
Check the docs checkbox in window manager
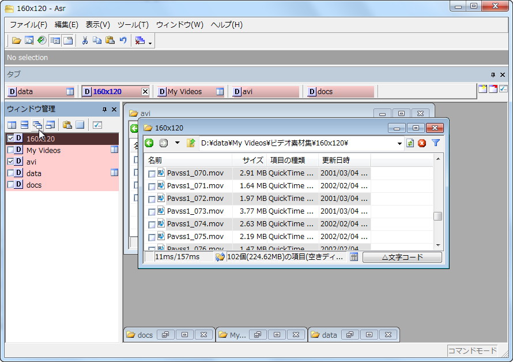10,184
